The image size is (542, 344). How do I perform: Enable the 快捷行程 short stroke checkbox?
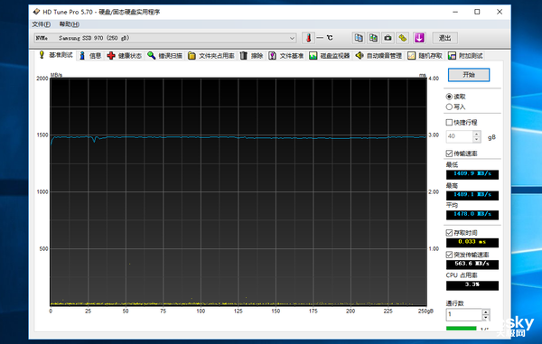tap(449, 122)
